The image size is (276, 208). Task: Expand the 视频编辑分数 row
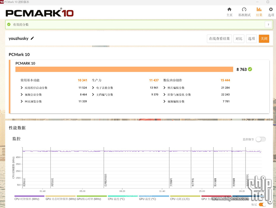[164, 101]
